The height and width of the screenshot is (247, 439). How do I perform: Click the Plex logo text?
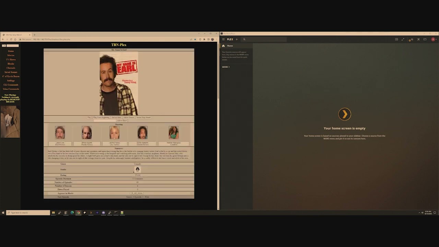point(230,39)
